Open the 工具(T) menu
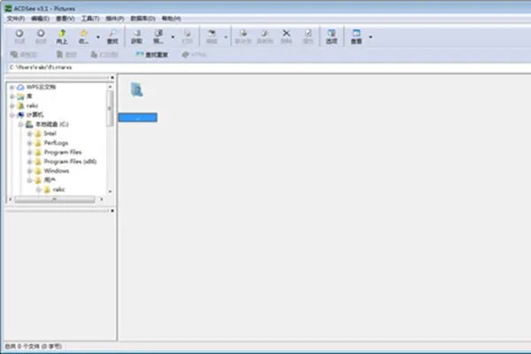The image size is (531, 354). tap(90, 19)
